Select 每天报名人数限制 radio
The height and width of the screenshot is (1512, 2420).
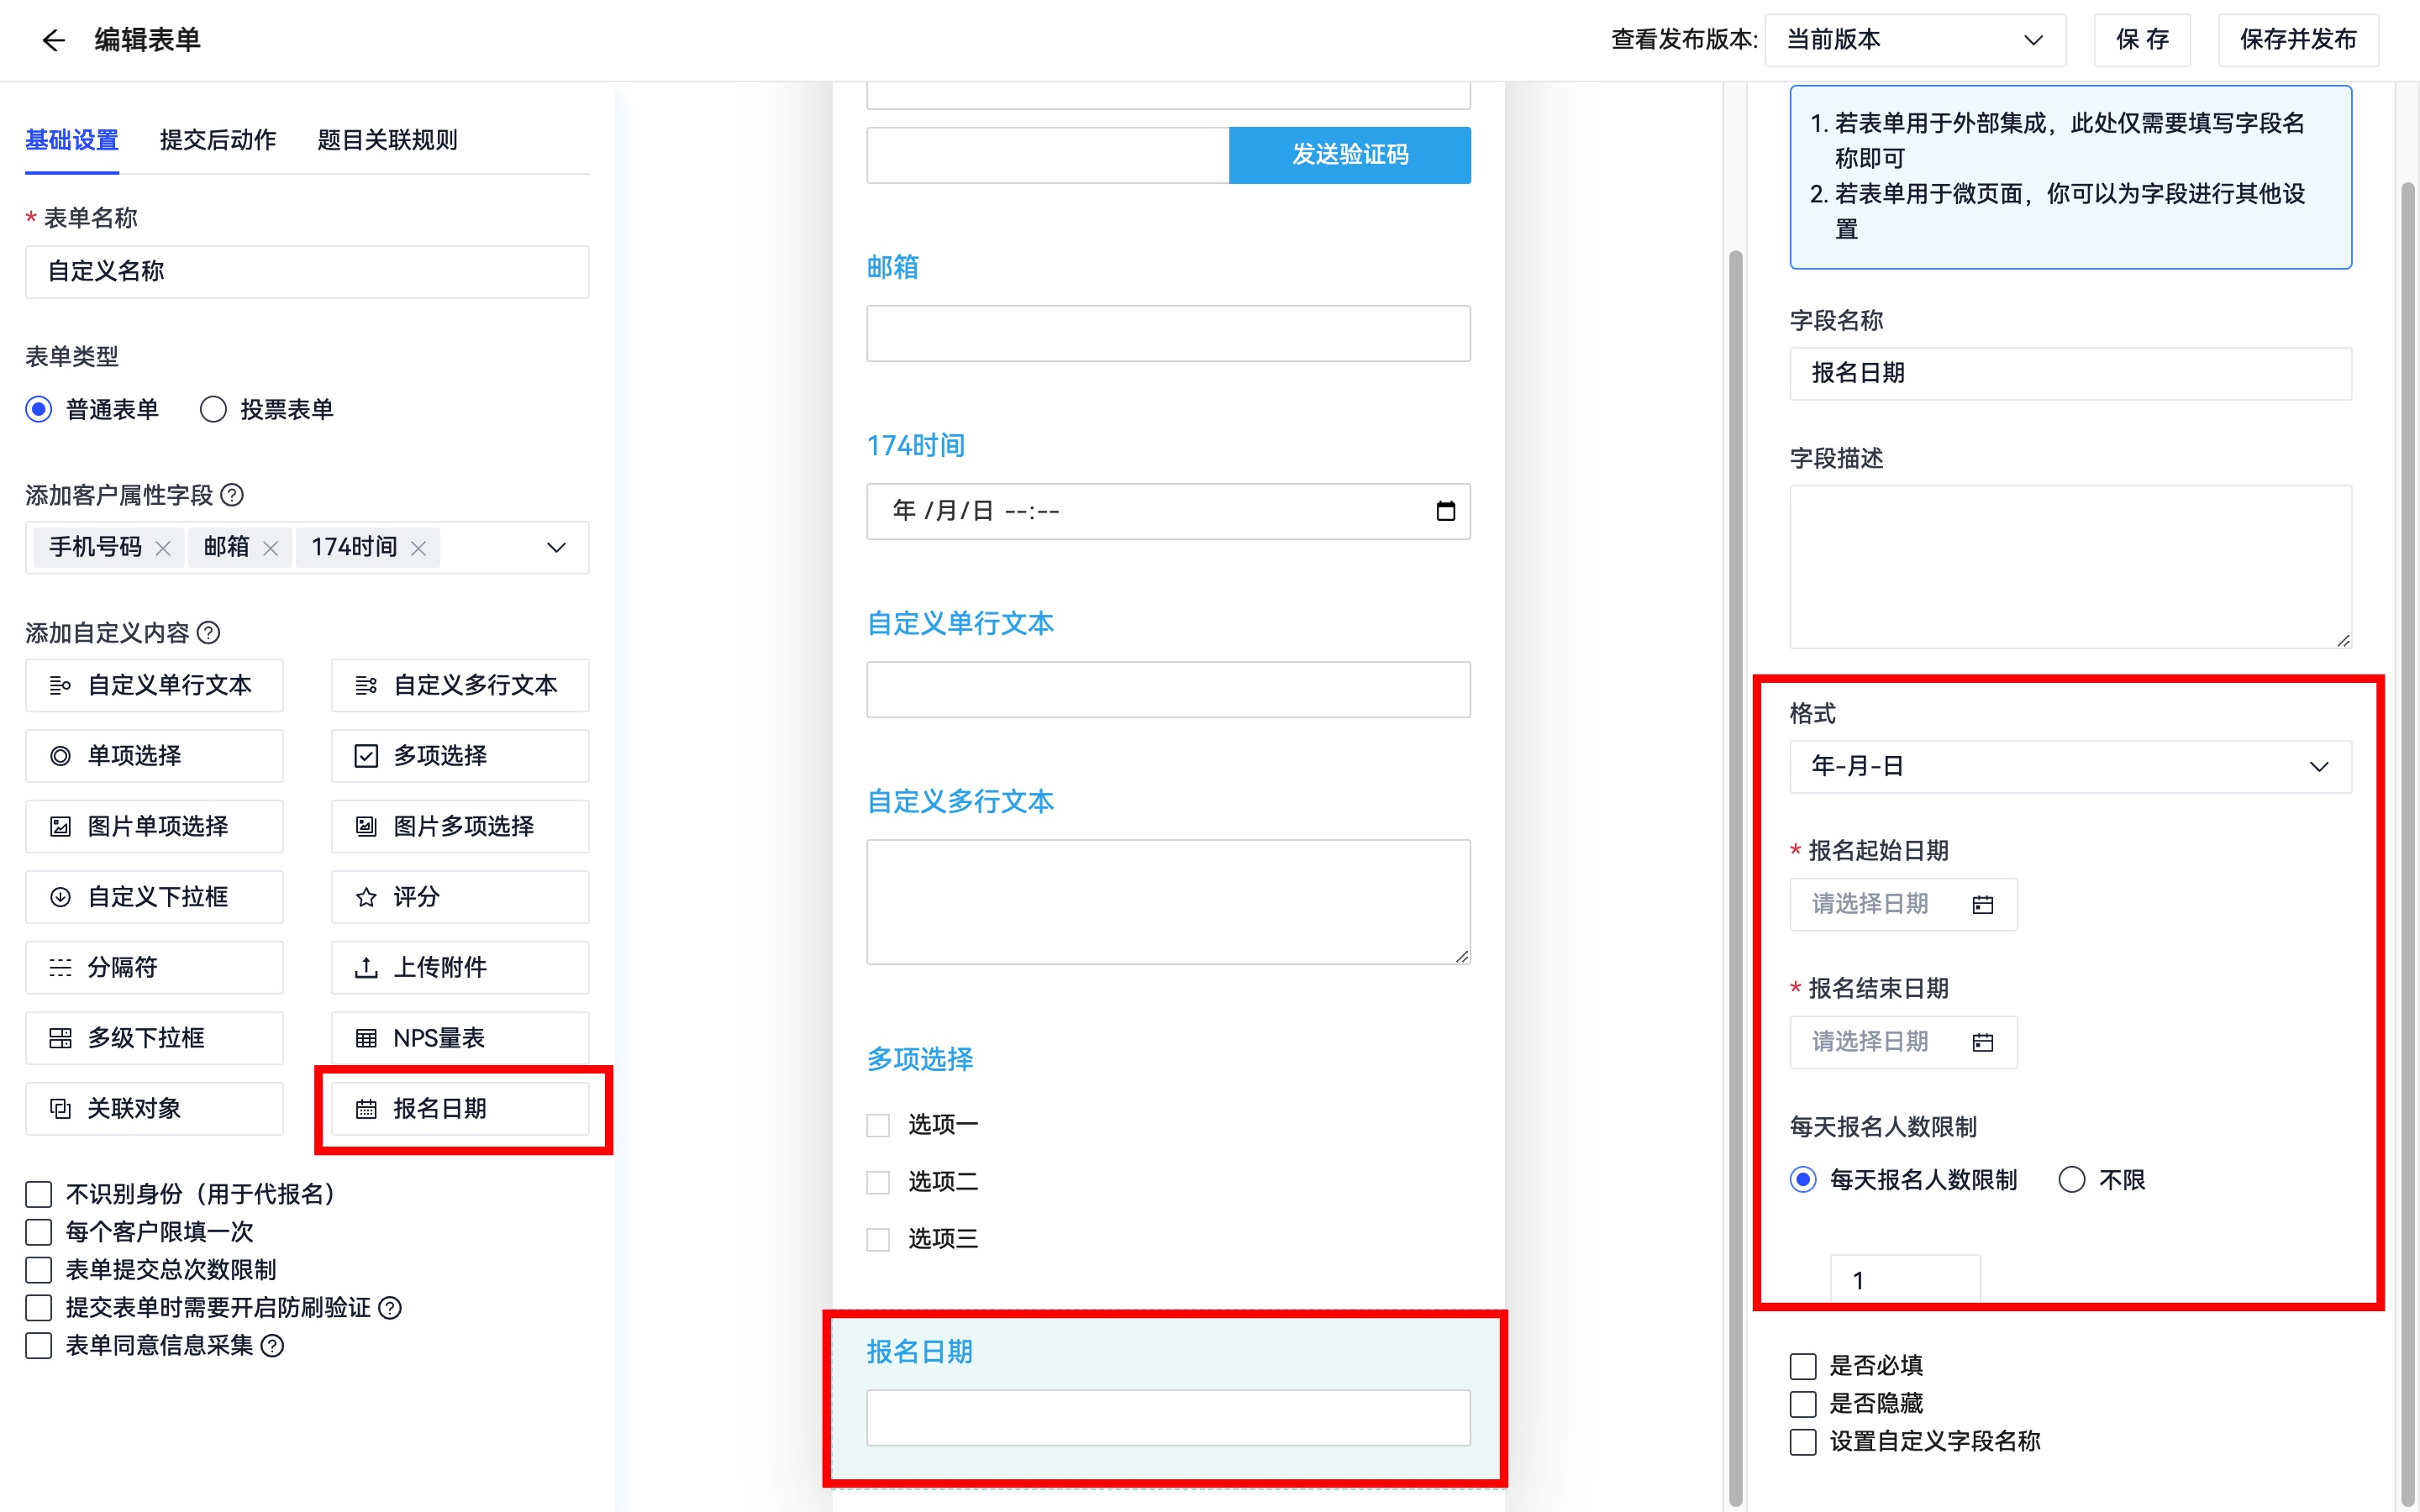coord(1803,1180)
